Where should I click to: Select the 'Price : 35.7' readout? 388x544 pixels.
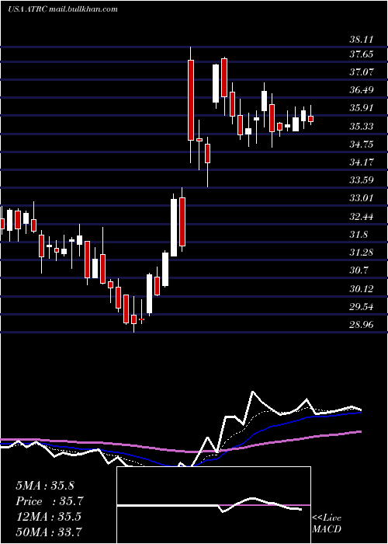tap(50, 501)
